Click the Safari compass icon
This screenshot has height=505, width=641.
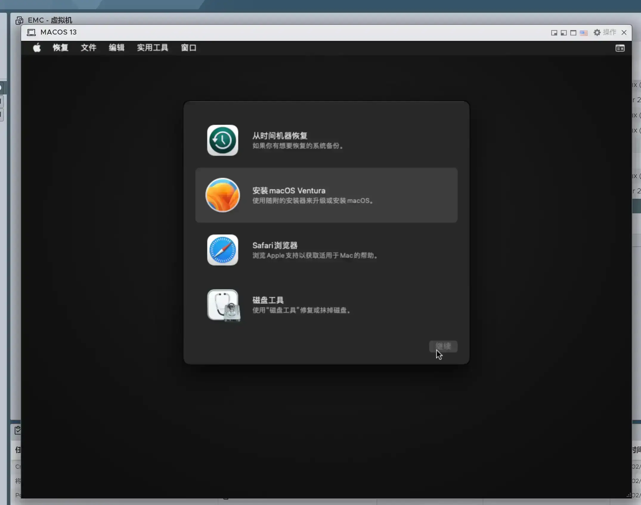click(x=222, y=250)
